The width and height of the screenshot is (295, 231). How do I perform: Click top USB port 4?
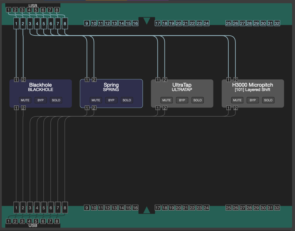(29, 10)
